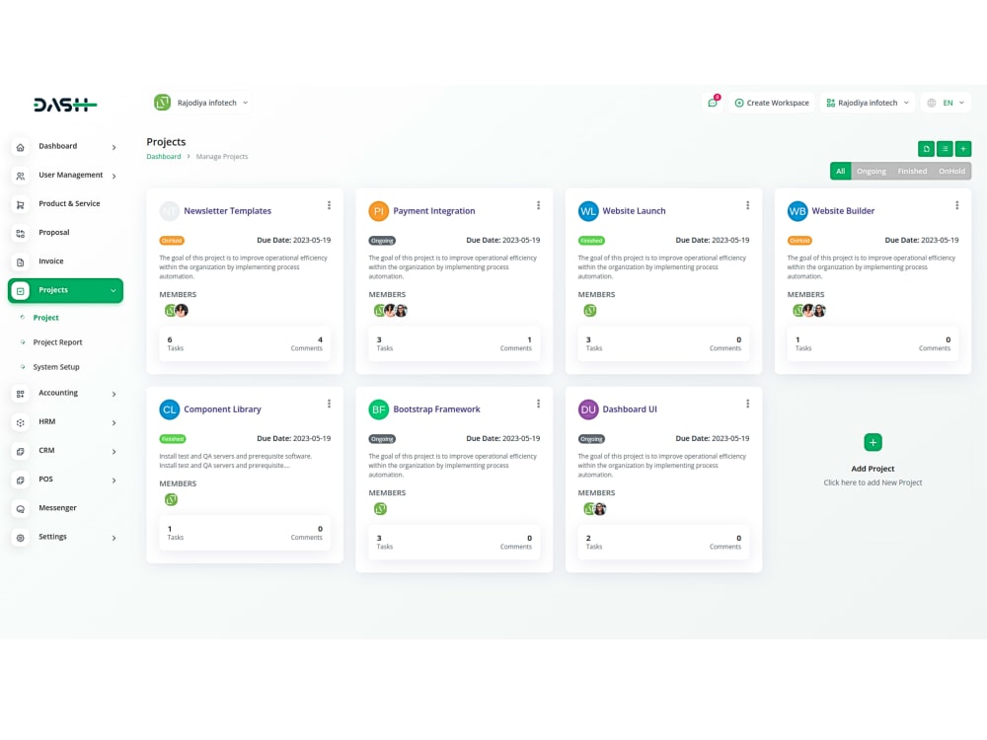987x740 pixels.
Task: Expand the Accounting submenu chevron
Action: pos(114,393)
